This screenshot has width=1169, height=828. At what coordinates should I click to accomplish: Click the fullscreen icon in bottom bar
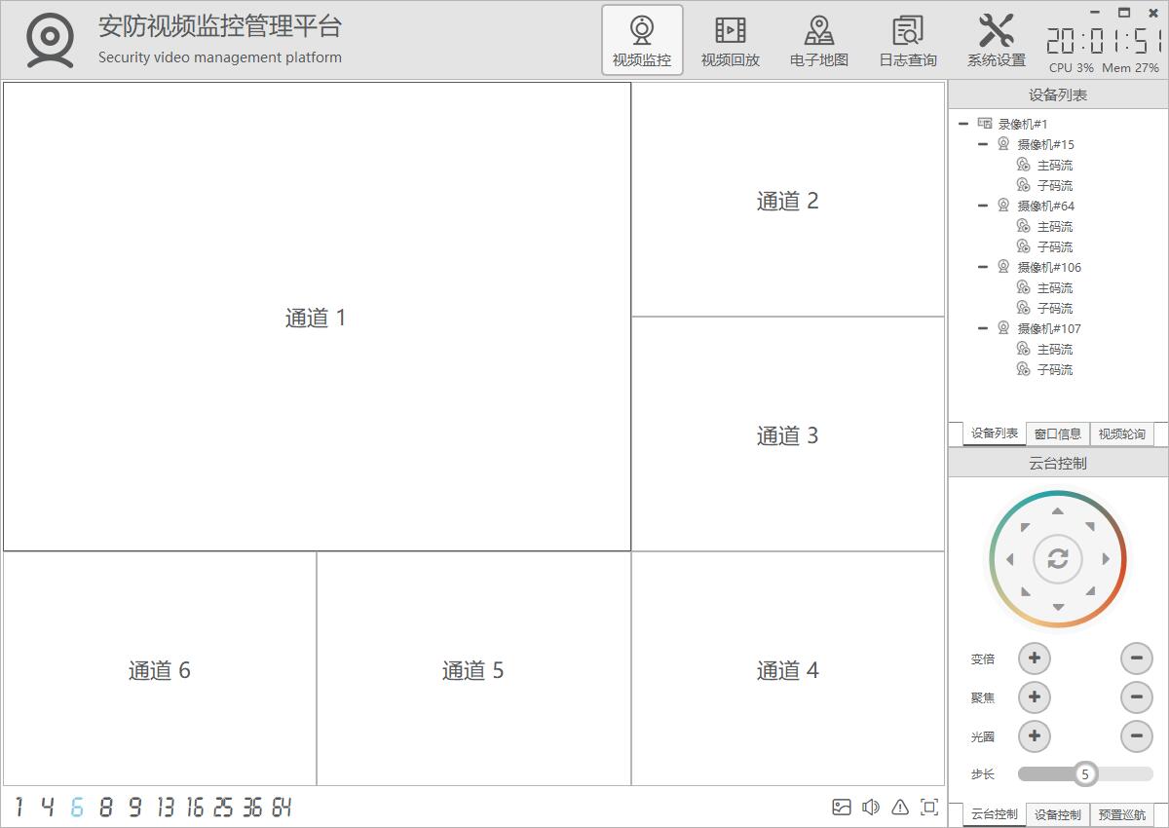click(x=929, y=807)
